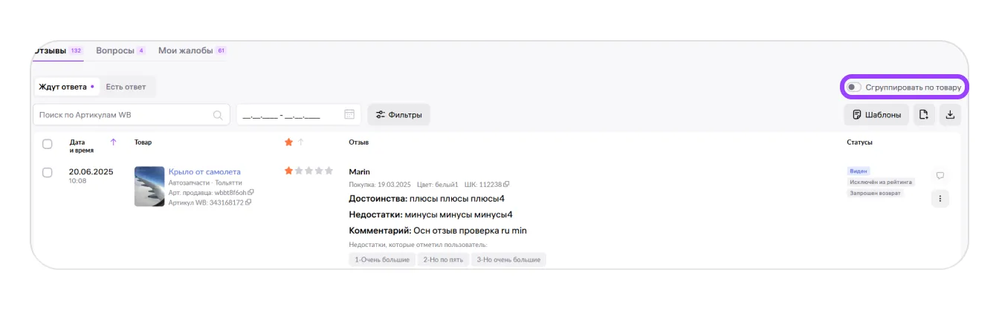Screen dimensions: 999x310
Task: Sort by date using the purple arrow
Action: [x=113, y=142]
